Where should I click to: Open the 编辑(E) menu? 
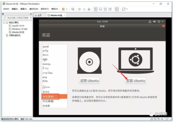pyautogui.click(x=15, y=9)
